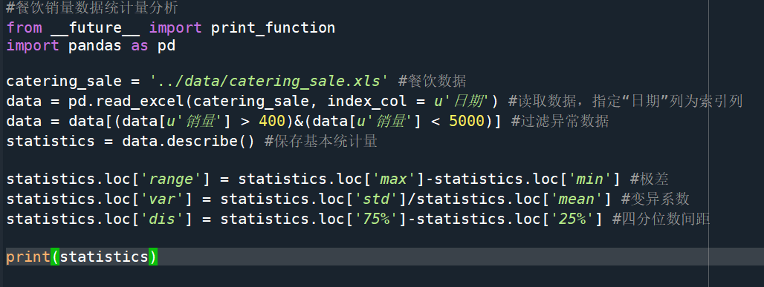Viewport: 764px width, 287px height.
Task: Click the 'read_excel' method name
Action: tap(140, 102)
